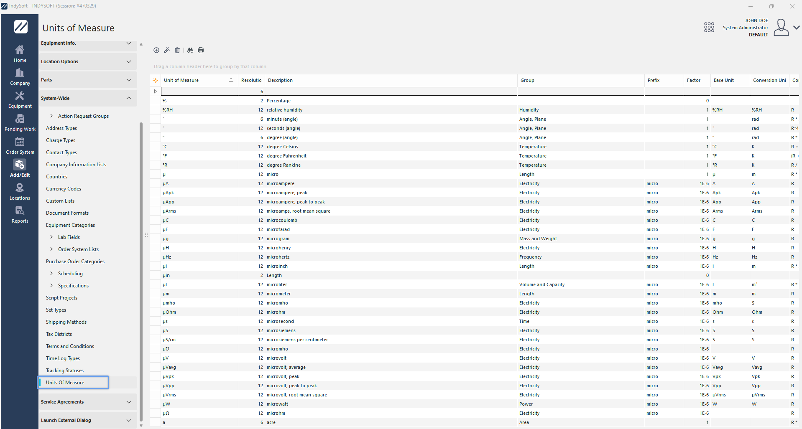Click the panel splitter grip handle
This screenshot has width=802, height=429.
[x=146, y=235]
